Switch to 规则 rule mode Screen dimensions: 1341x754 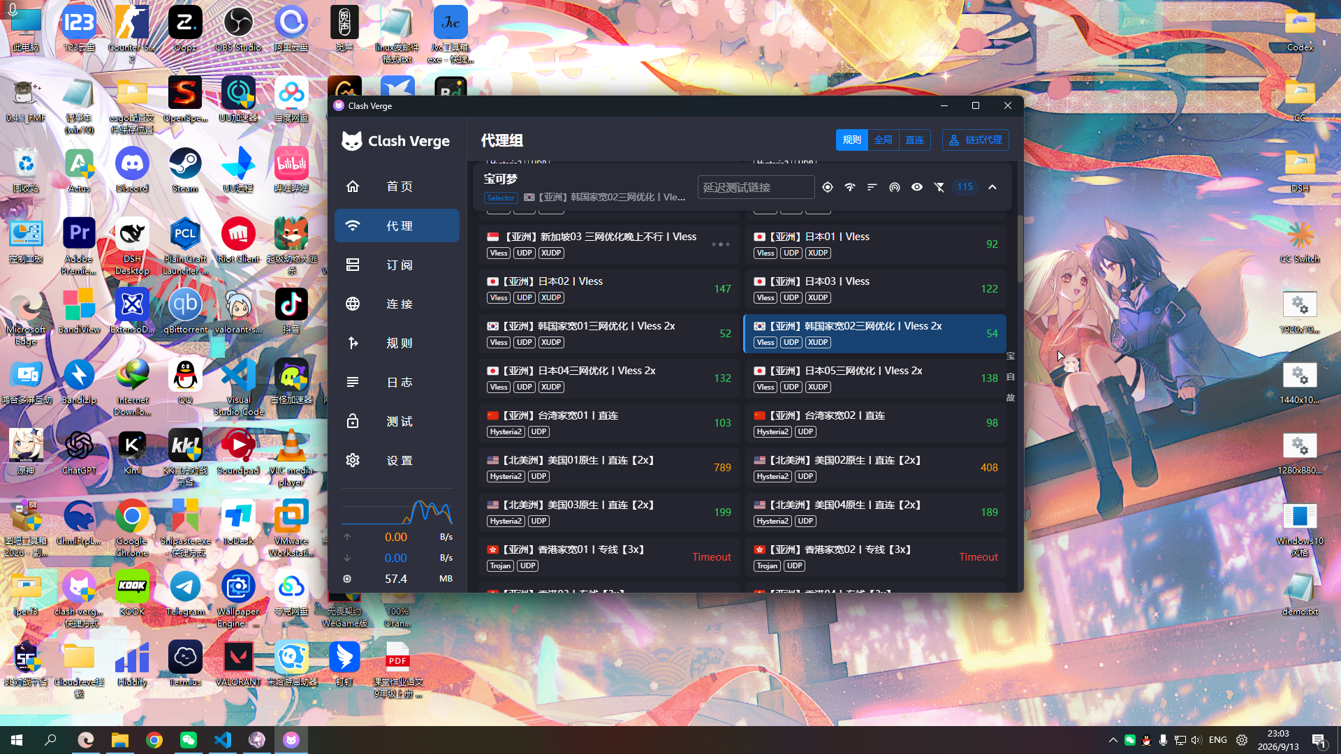851,140
